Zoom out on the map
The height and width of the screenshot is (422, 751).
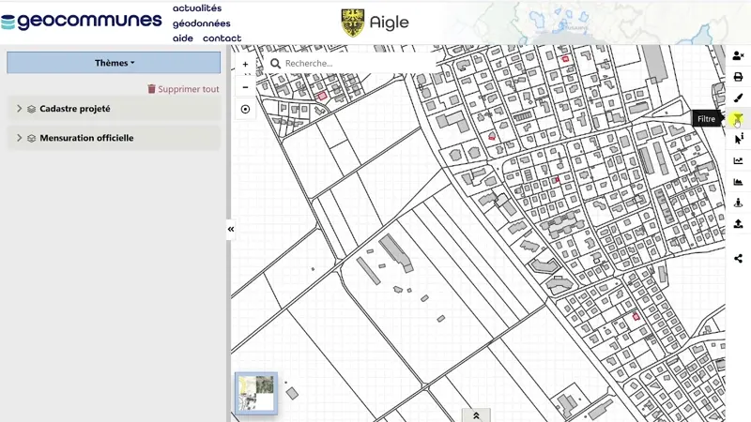pyautogui.click(x=245, y=87)
